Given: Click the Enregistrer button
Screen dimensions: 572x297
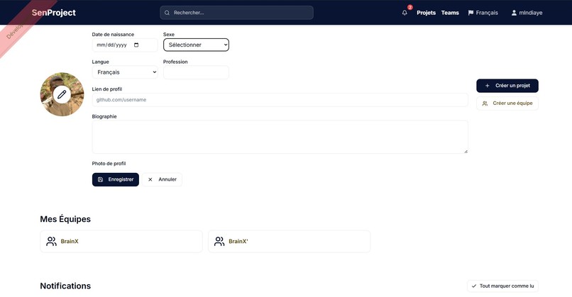Looking at the screenshot, I should pyautogui.click(x=116, y=179).
